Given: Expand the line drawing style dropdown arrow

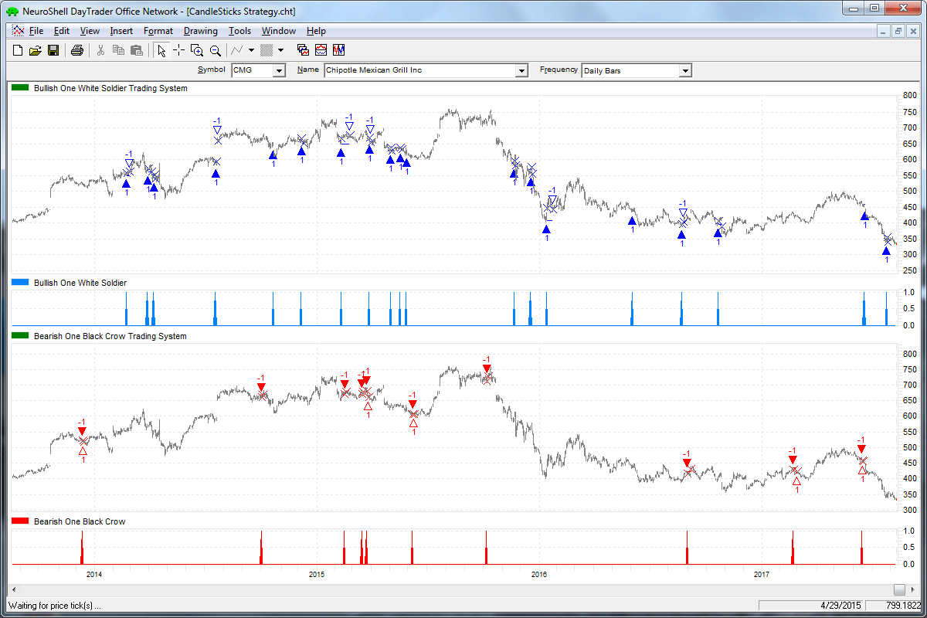Looking at the screenshot, I should [x=252, y=50].
